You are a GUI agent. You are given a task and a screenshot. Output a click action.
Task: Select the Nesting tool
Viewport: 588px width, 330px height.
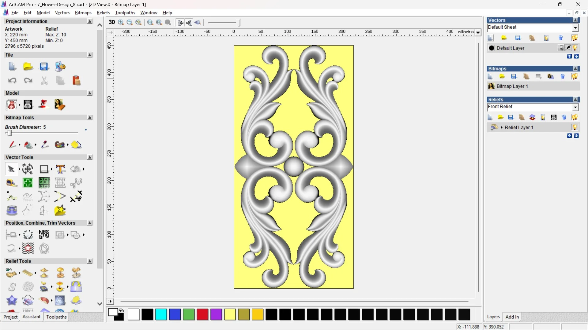pyautogui.click(x=44, y=234)
